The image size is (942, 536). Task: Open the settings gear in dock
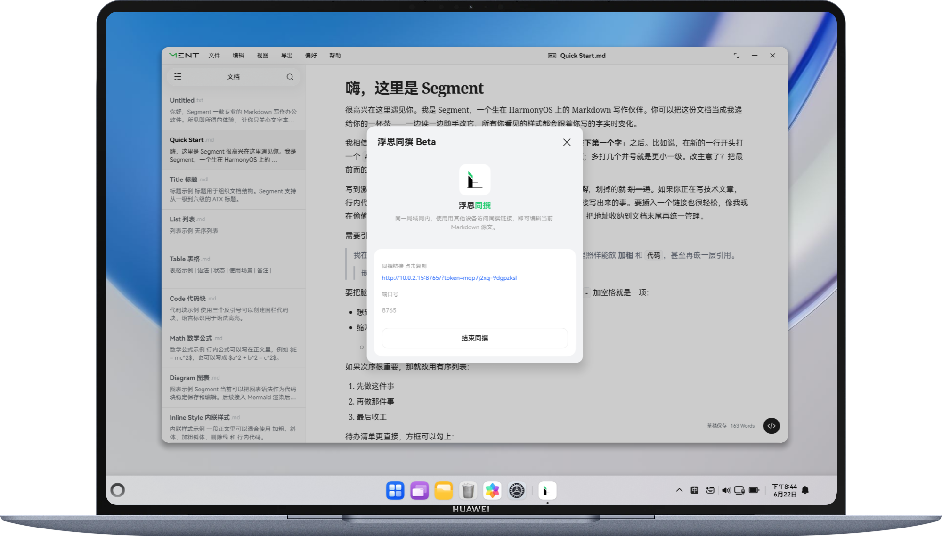[517, 491]
